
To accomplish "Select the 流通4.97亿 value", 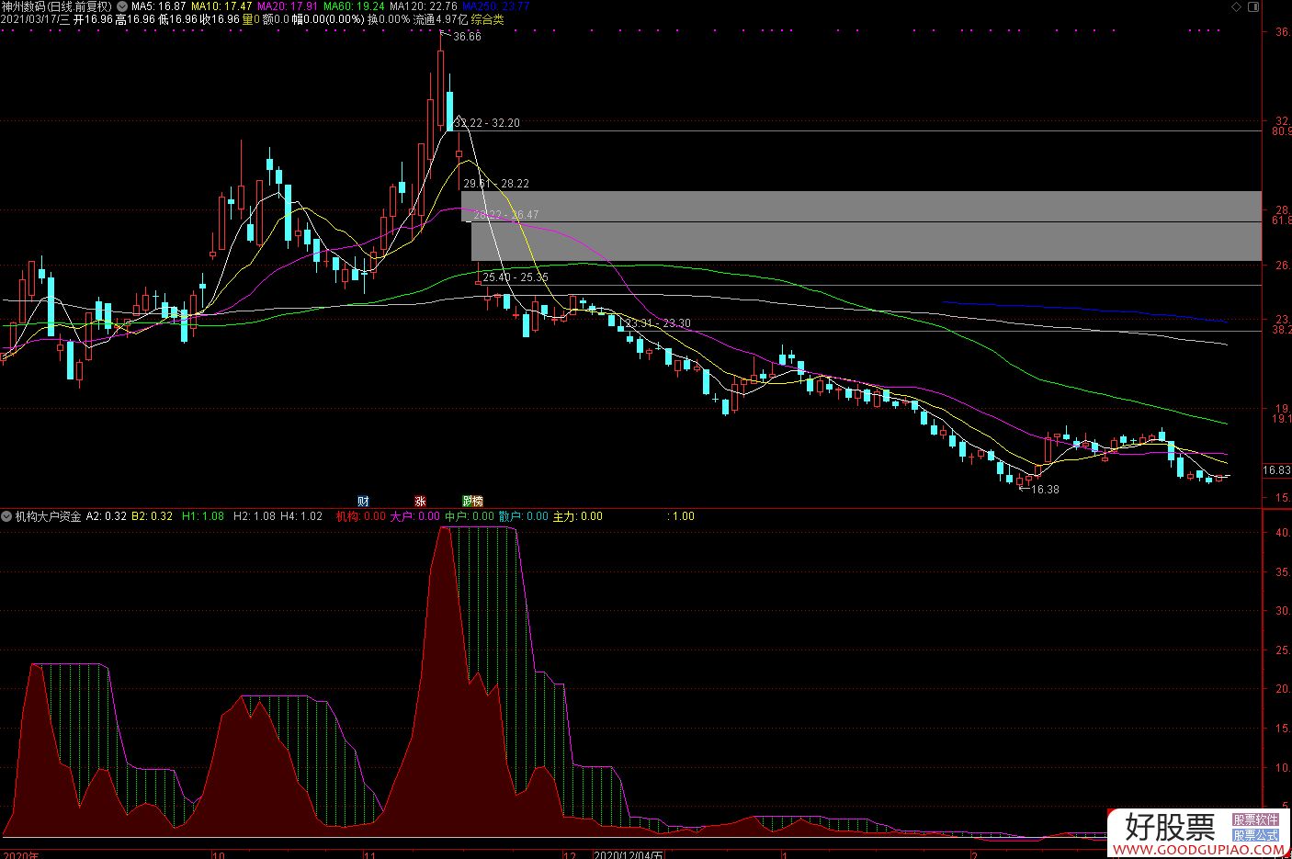I will coord(440,19).
